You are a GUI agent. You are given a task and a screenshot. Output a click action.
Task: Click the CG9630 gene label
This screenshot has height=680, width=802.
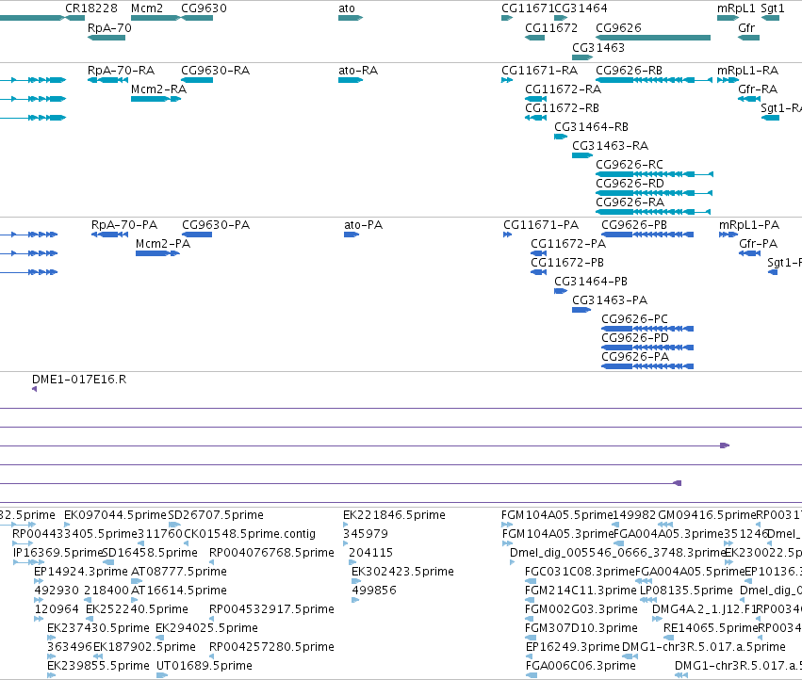[204, 8]
